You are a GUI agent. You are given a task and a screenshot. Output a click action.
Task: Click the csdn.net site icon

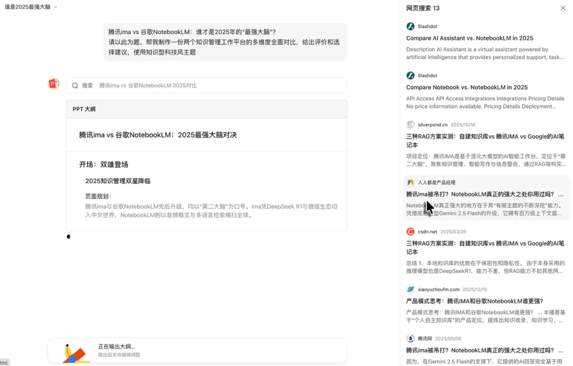pyautogui.click(x=410, y=231)
